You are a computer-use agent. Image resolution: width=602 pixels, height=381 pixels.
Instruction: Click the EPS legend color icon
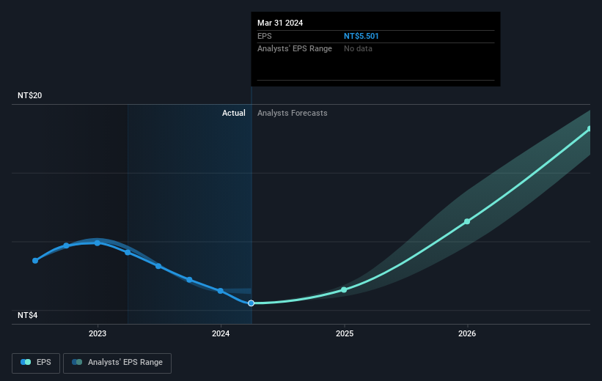(x=26, y=362)
